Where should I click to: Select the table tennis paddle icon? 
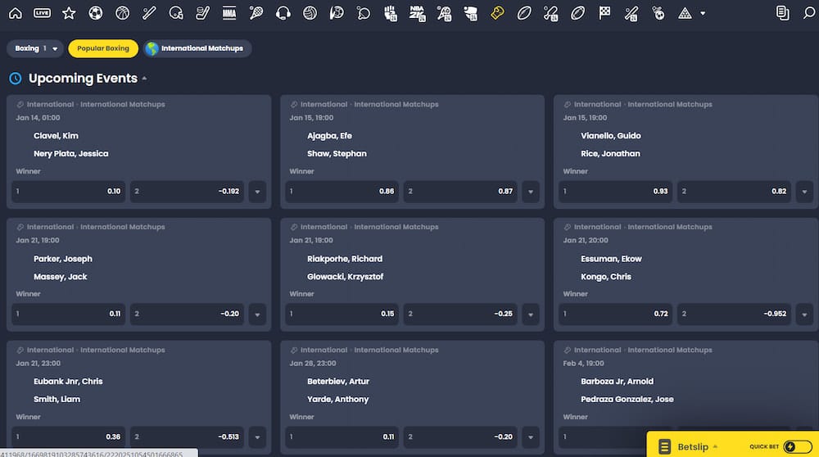(364, 13)
